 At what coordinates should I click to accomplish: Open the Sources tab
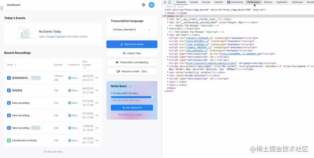[x=206, y=2]
